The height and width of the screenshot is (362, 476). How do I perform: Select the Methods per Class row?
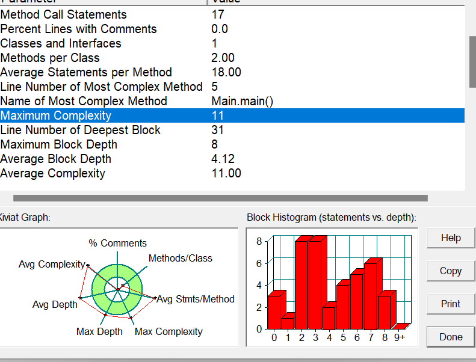232,58
